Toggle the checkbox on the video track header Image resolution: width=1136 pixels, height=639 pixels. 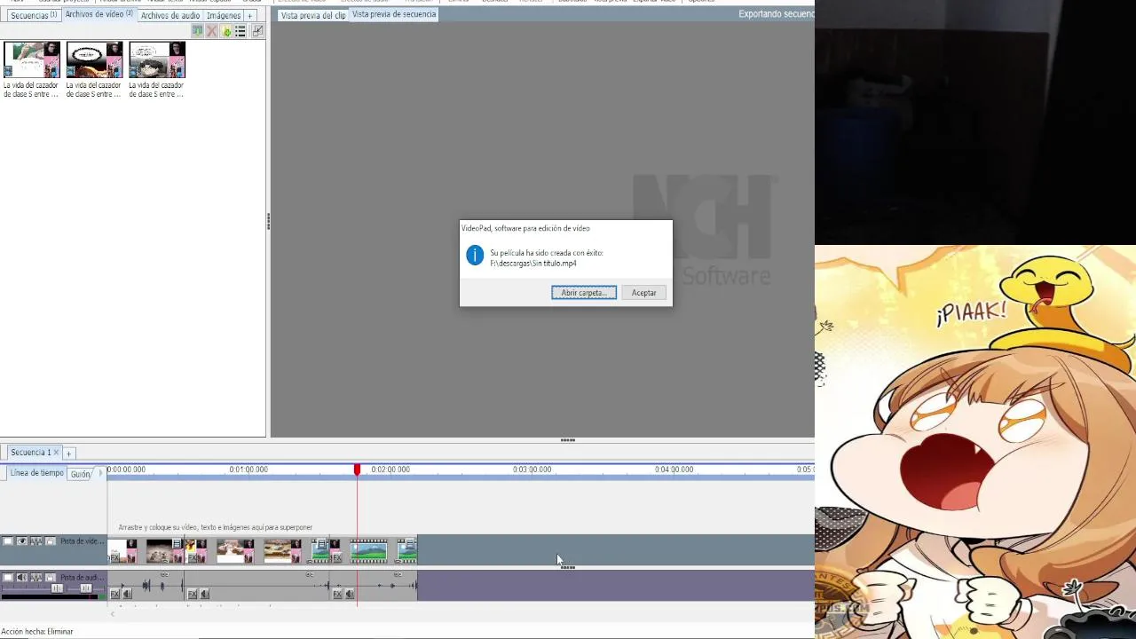pyautogui.click(x=7, y=540)
